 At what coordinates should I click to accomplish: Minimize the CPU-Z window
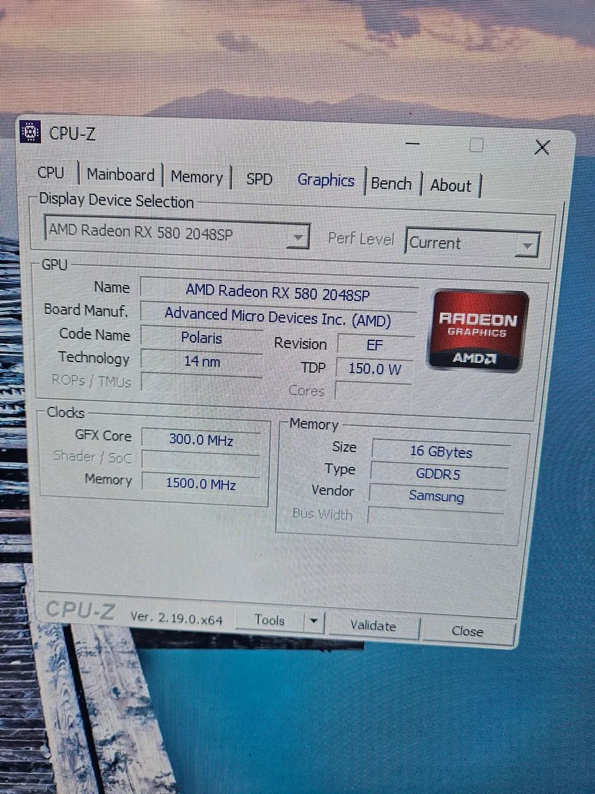pos(413,144)
